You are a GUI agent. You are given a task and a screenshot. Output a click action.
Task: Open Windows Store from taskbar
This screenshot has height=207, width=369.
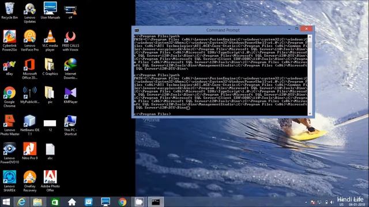click(55, 202)
